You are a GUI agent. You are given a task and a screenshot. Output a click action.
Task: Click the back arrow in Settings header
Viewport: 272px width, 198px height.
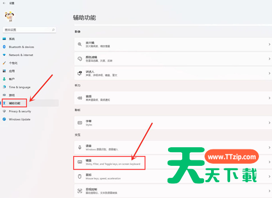click(4, 3)
